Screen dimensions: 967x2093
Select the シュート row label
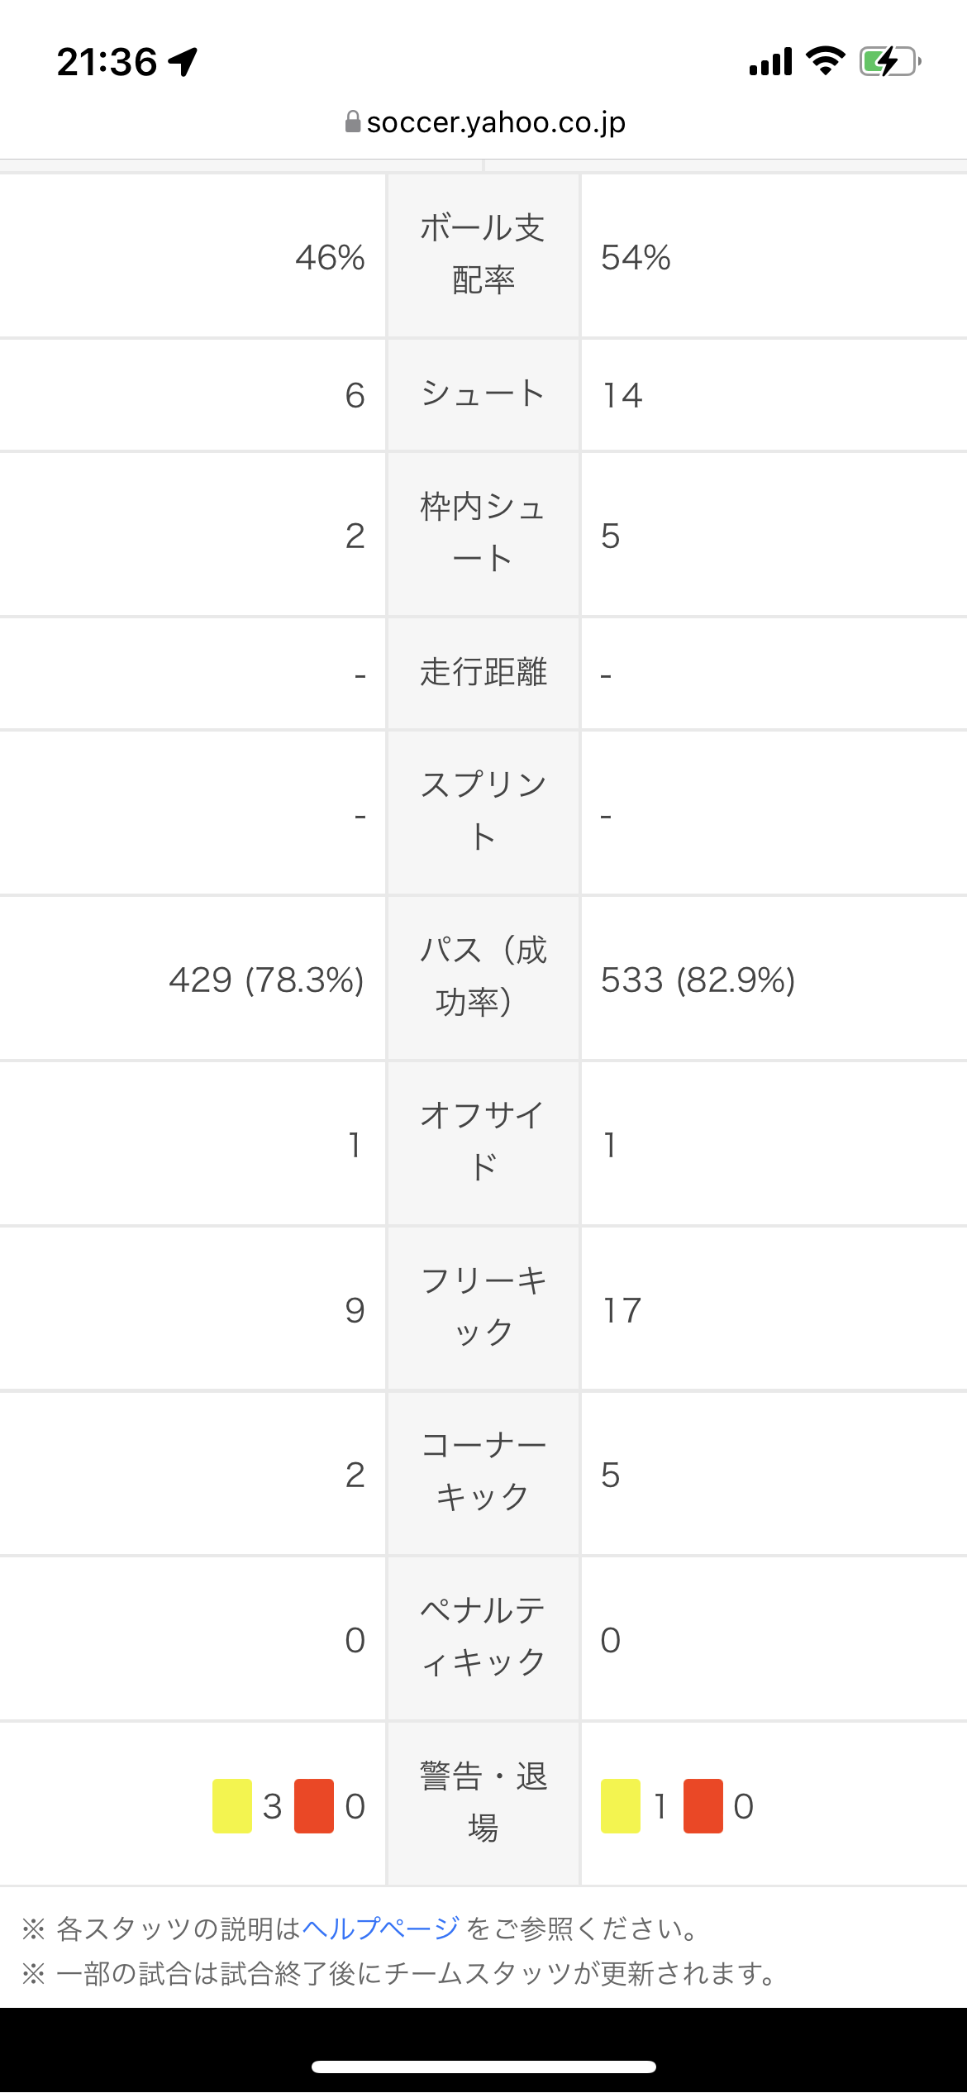coord(483,394)
